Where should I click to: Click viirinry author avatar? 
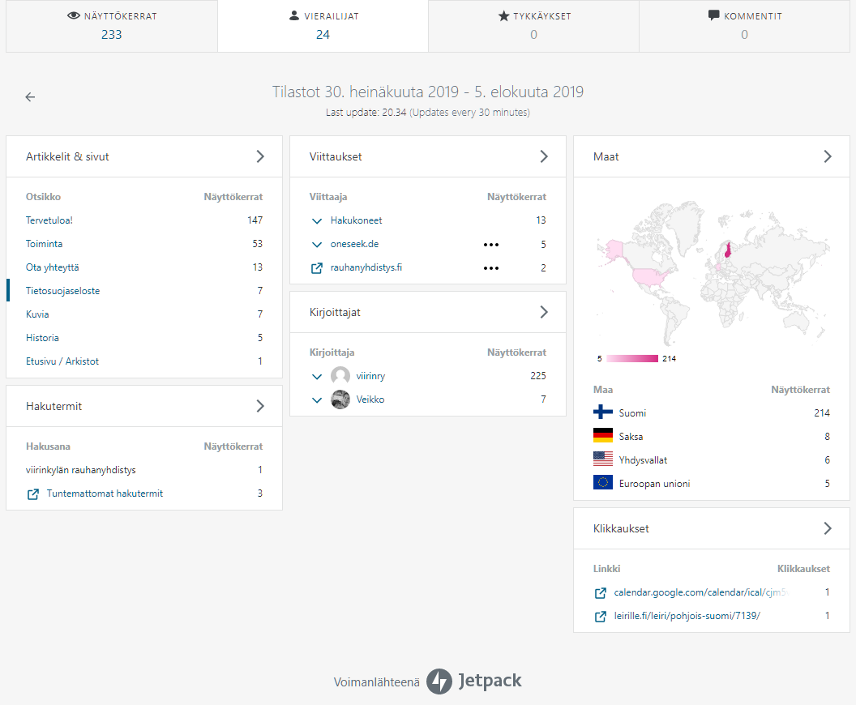click(x=340, y=376)
